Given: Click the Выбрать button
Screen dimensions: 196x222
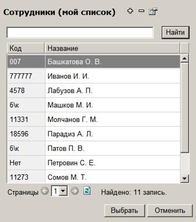Looking at the screenshot, I should [124, 211].
